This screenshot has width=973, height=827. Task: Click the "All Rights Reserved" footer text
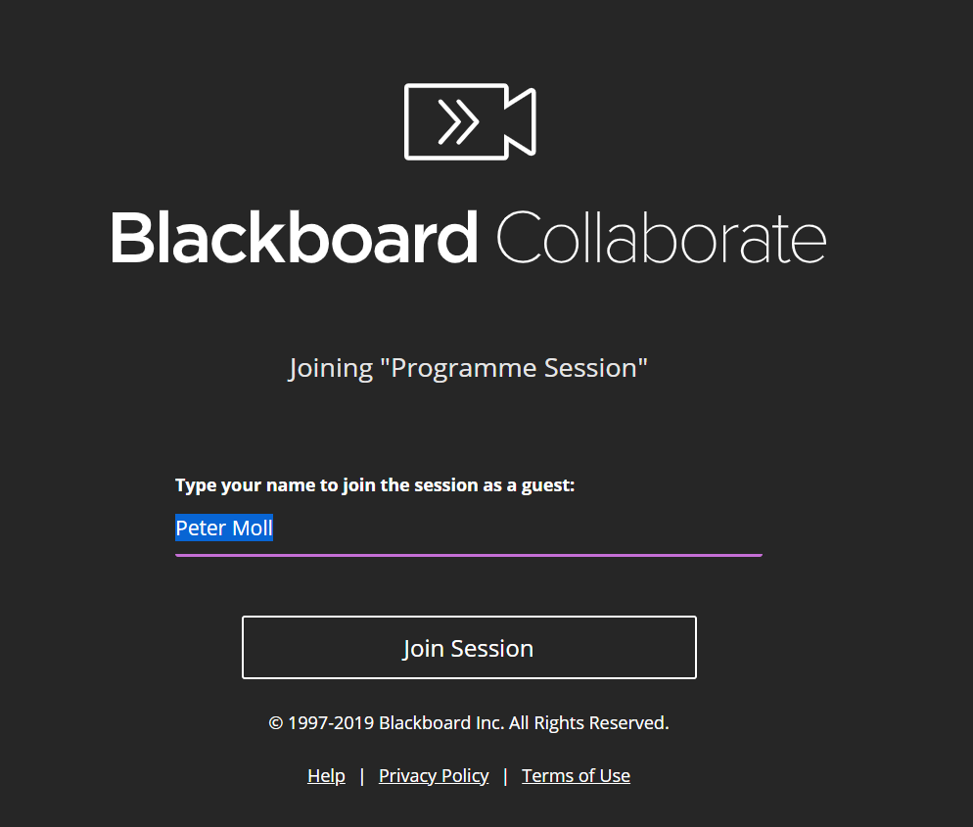click(x=589, y=723)
